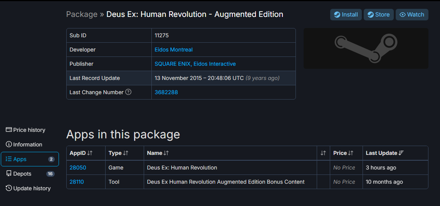Open change number 3682288 link
440x206 pixels.
(166, 92)
